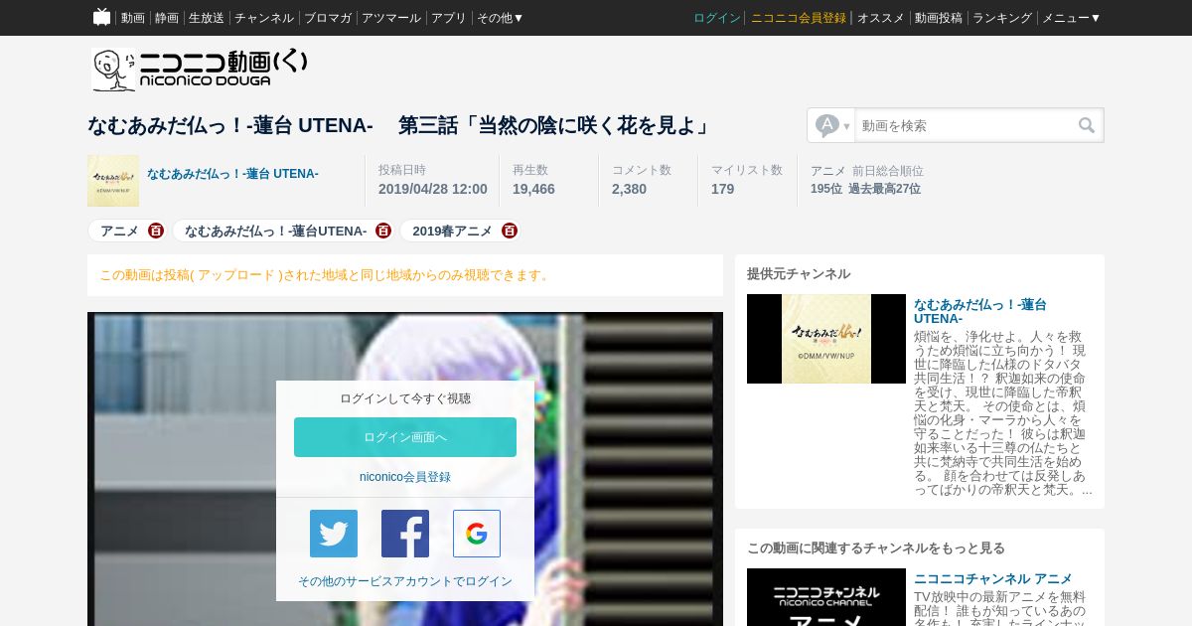This screenshot has width=1192, height=626.
Task: Click the channel thumbnail next to the title
Action: [x=113, y=181]
